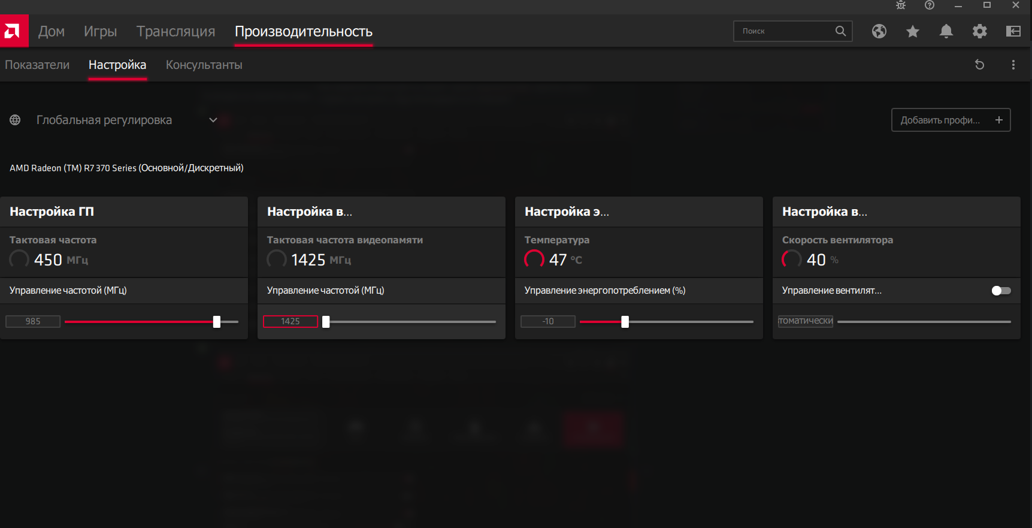Switch to the Показатели sub-tab
The image size is (1032, 528).
click(37, 65)
